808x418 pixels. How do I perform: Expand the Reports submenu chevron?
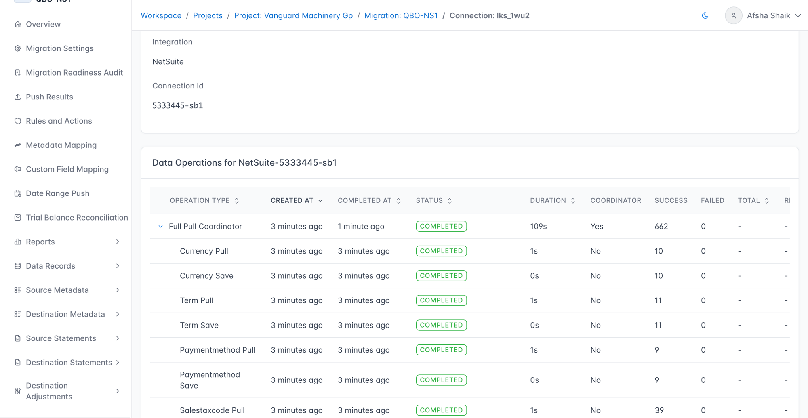[118, 242]
